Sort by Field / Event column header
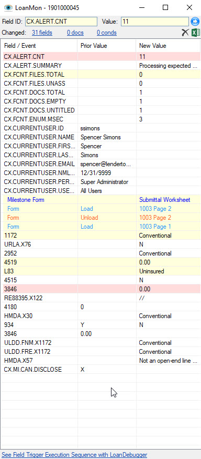Image resolution: width=201 pixels, height=459 pixels. tap(39, 46)
